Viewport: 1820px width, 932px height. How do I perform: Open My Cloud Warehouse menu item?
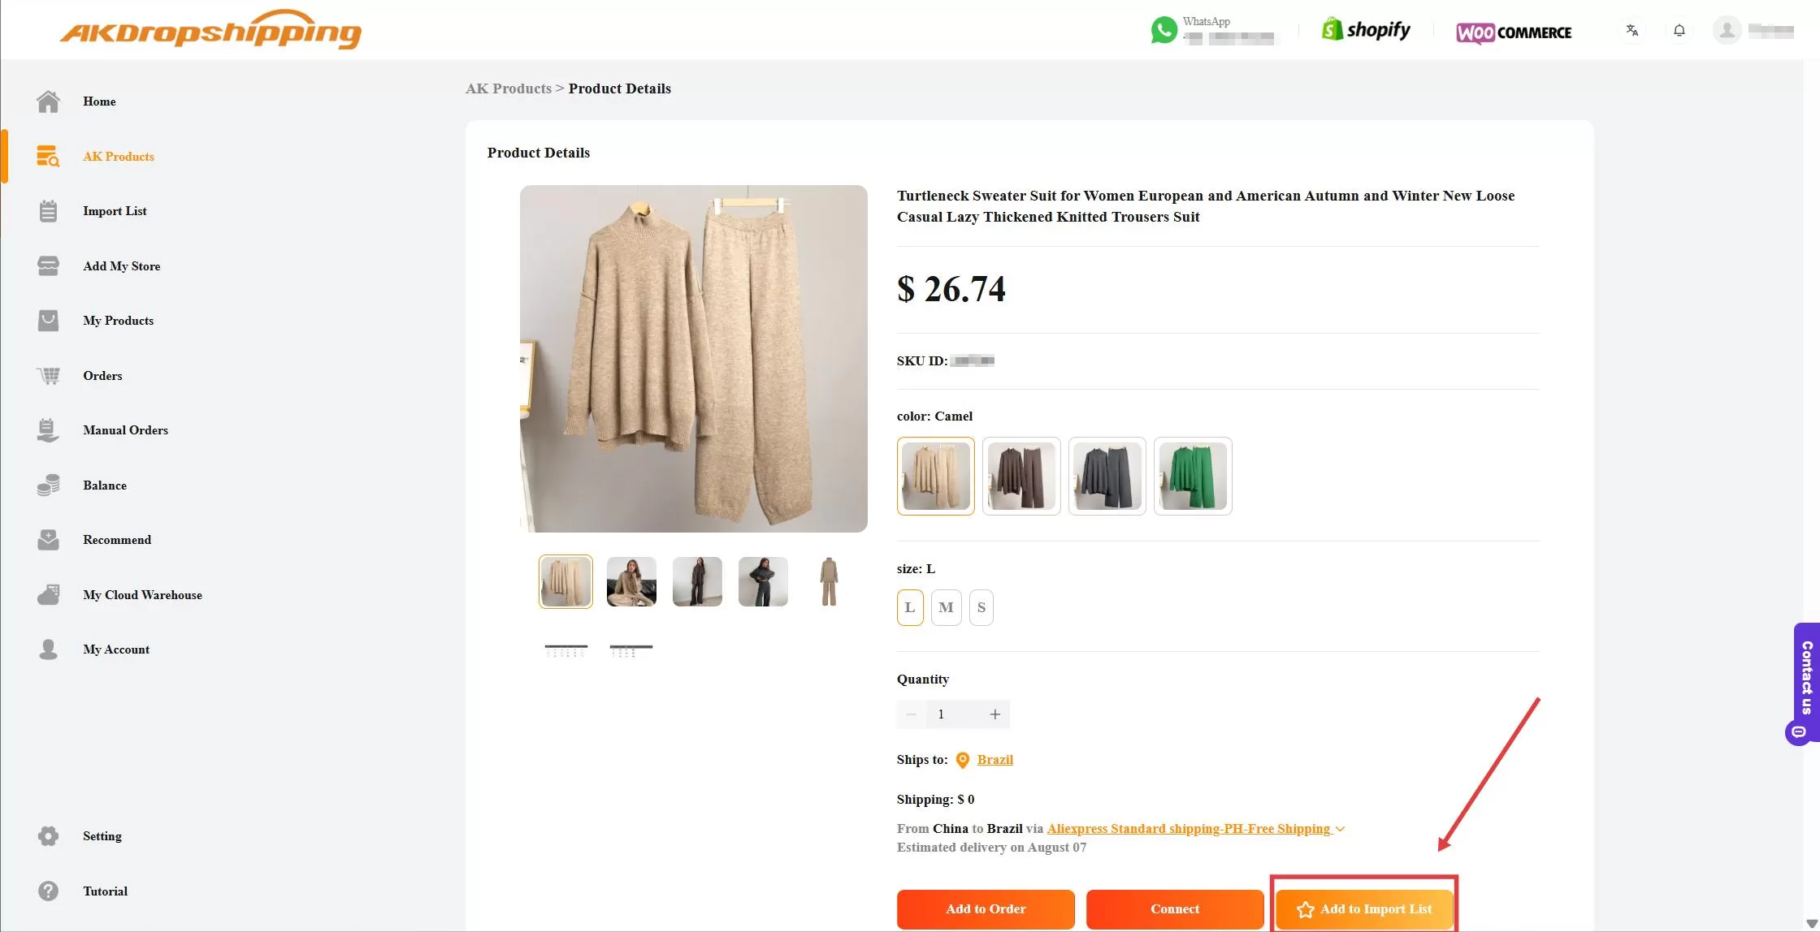tap(142, 595)
